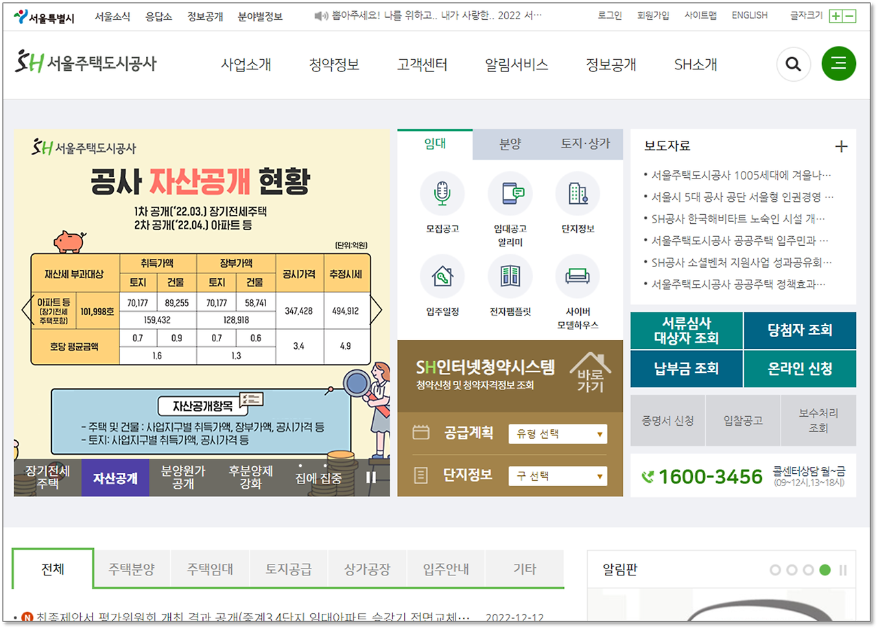Open the 전자팸플릿 brochure icon
878x629 pixels.
[510, 277]
